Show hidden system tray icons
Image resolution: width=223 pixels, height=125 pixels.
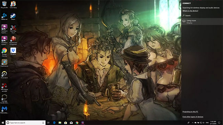tap(192, 123)
